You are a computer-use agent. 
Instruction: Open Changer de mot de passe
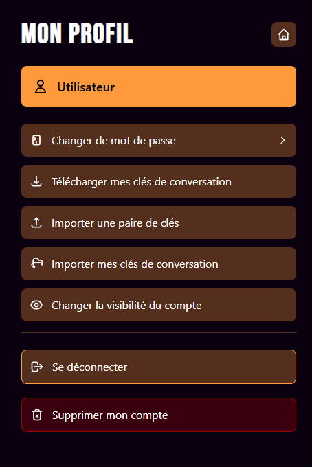click(159, 140)
